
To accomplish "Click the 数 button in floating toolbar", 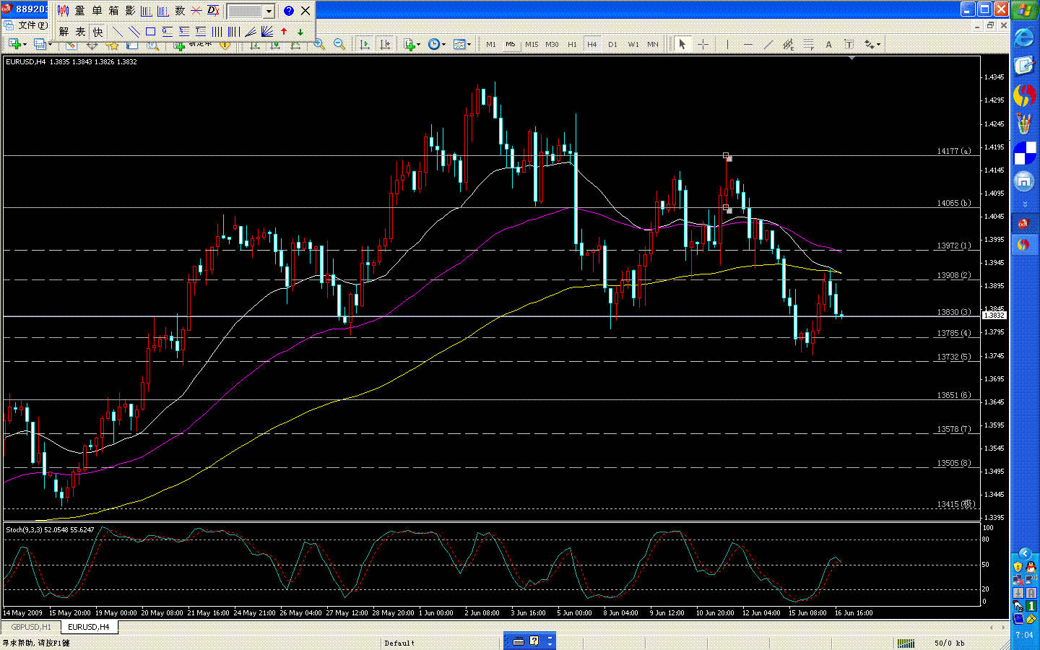I will (180, 11).
